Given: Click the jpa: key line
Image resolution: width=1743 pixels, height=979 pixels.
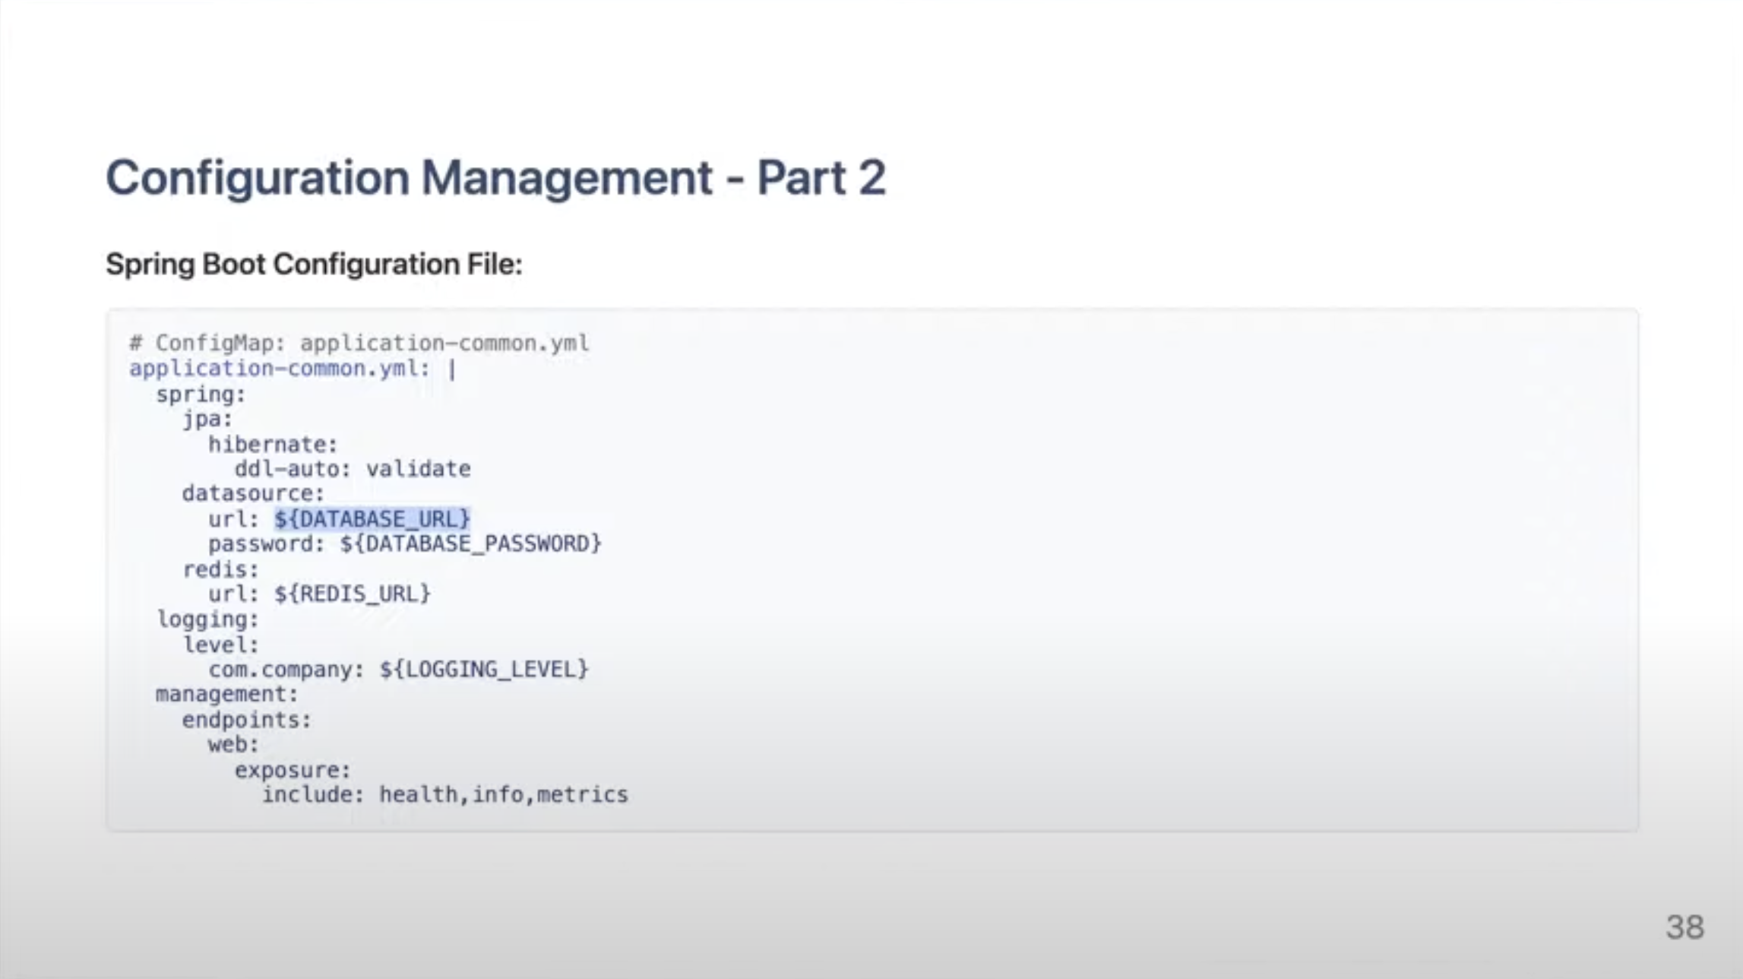Looking at the screenshot, I should point(207,420).
